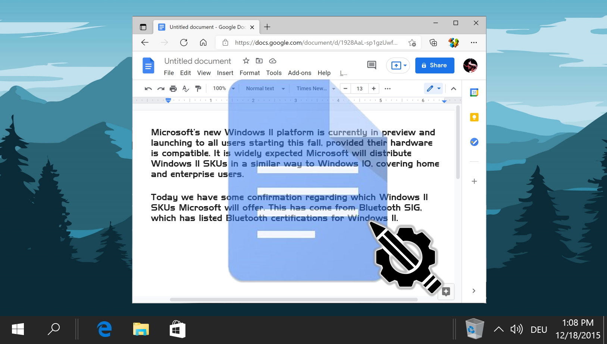Show hidden system tray icons
607x344 pixels.
click(499, 329)
